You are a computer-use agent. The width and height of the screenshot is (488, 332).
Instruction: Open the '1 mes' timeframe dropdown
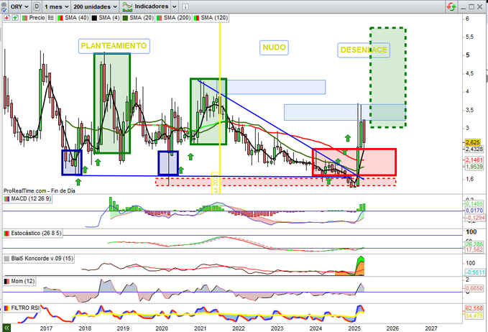click(x=56, y=6)
